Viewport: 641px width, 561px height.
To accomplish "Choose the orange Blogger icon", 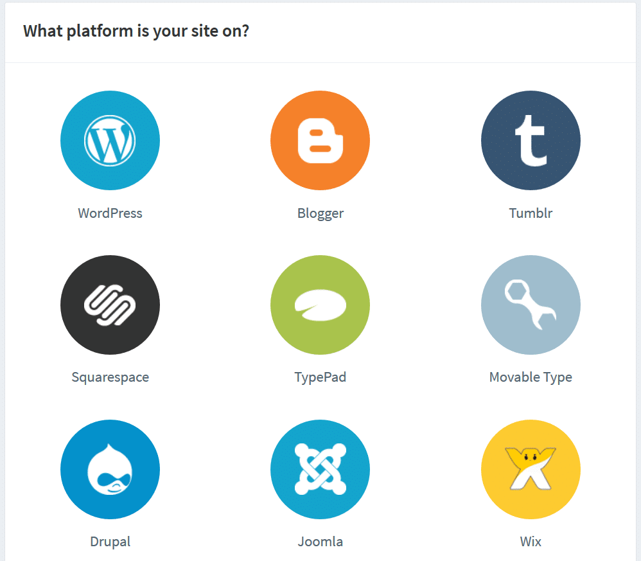I will coord(320,140).
